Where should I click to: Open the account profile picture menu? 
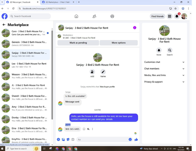[184, 16]
